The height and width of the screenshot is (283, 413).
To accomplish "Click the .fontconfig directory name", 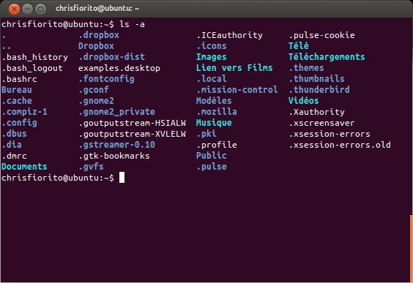I will (x=106, y=79).
